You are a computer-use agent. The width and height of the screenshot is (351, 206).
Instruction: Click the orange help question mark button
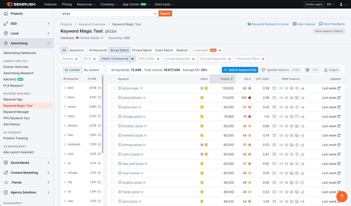pos(342,197)
